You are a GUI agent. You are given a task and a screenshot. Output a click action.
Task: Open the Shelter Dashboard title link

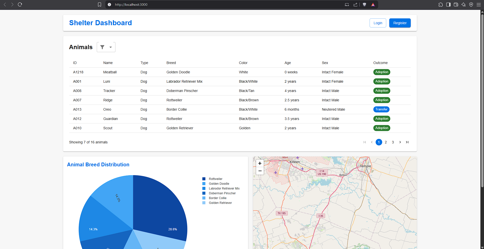(x=101, y=23)
